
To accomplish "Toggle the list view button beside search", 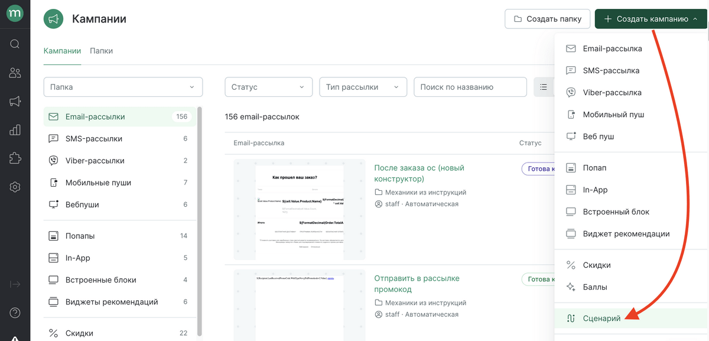I will click(x=544, y=87).
